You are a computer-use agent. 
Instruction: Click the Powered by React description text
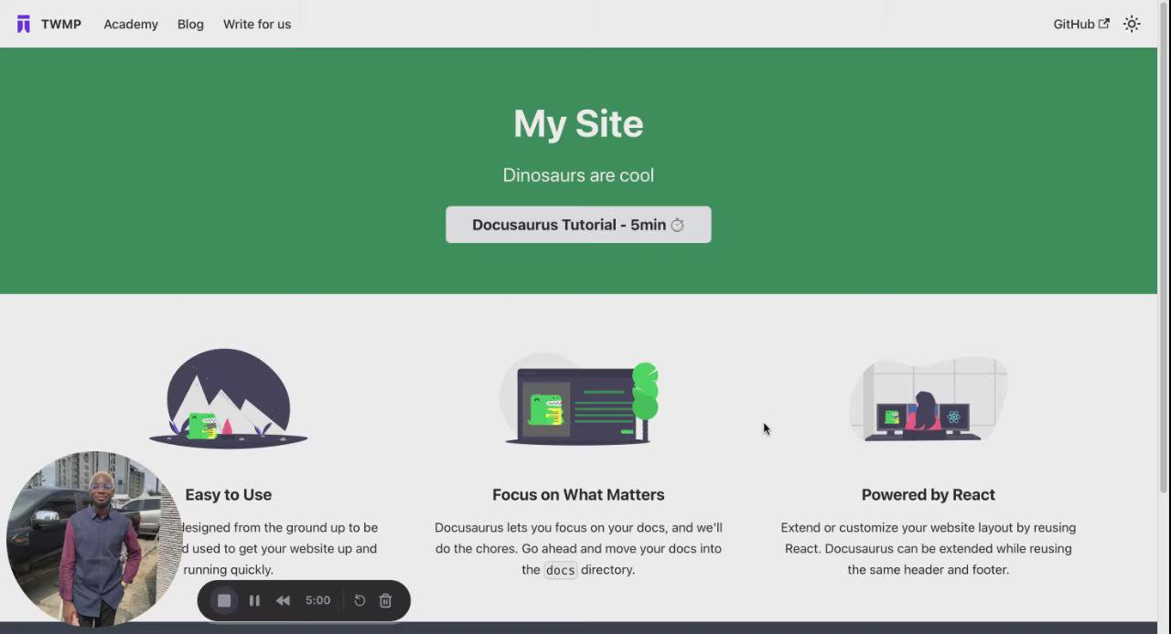[929, 548]
